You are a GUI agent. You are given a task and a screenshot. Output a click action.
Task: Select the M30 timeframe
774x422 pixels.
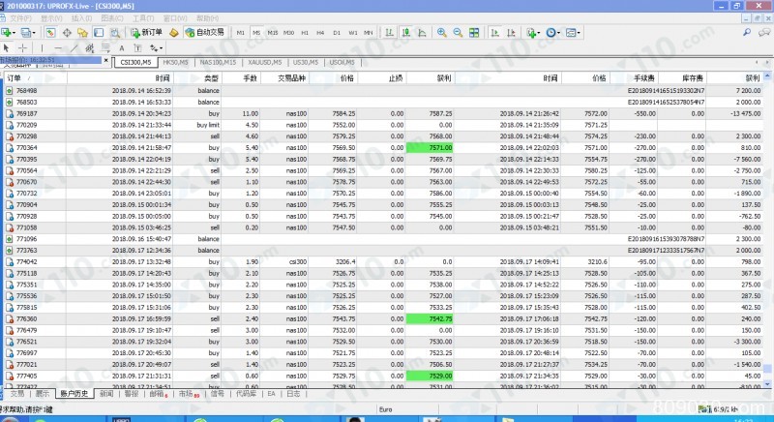288,33
